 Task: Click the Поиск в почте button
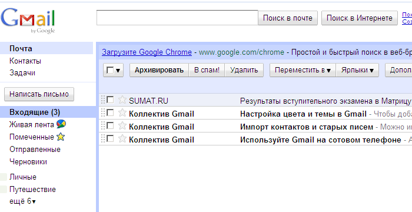coord(288,18)
